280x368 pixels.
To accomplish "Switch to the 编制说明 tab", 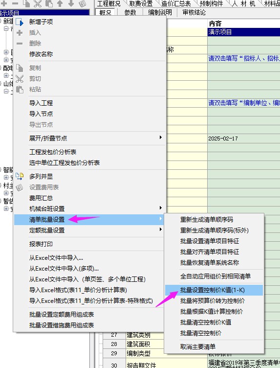I will click(160, 12).
